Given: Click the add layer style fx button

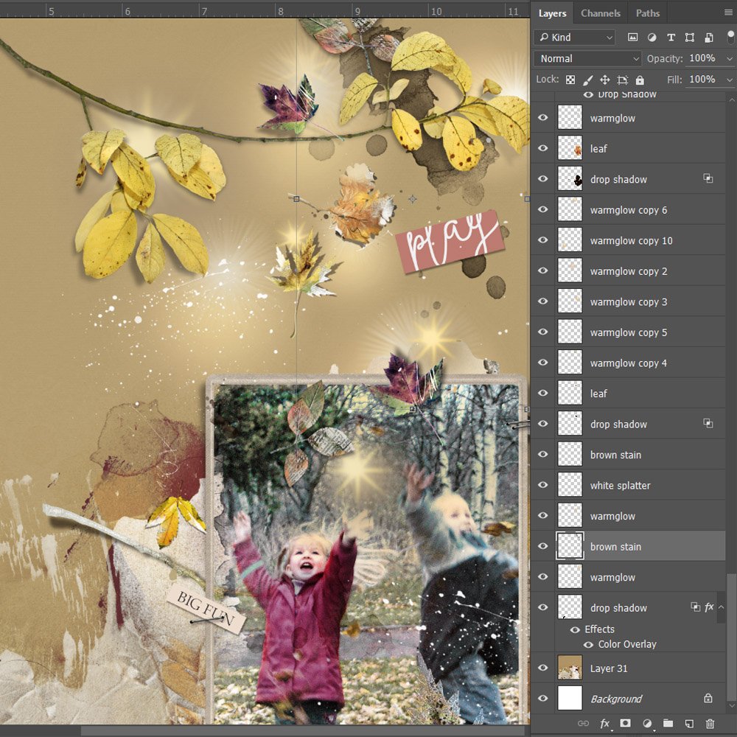Looking at the screenshot, I should pos(604,724).
